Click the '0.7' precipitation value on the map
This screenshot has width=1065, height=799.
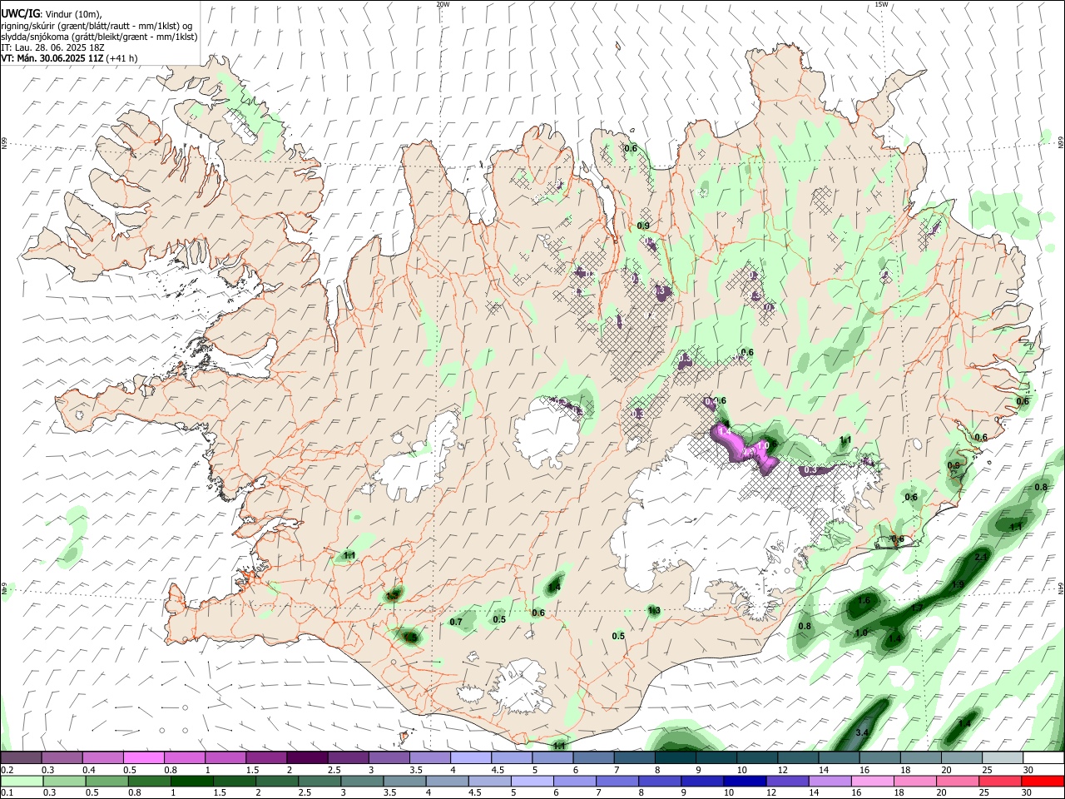pos(456,622)
